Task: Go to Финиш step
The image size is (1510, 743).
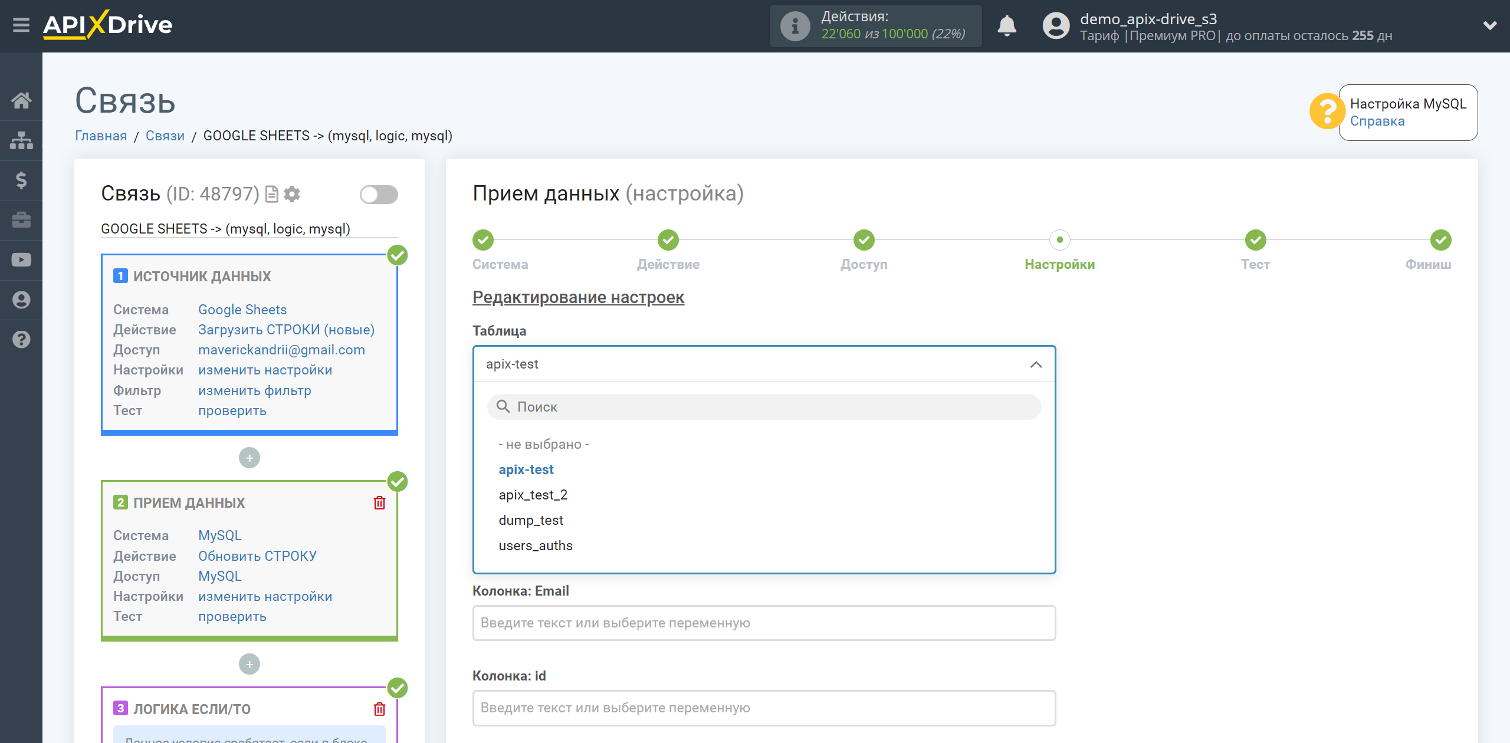Action: 1441,240
